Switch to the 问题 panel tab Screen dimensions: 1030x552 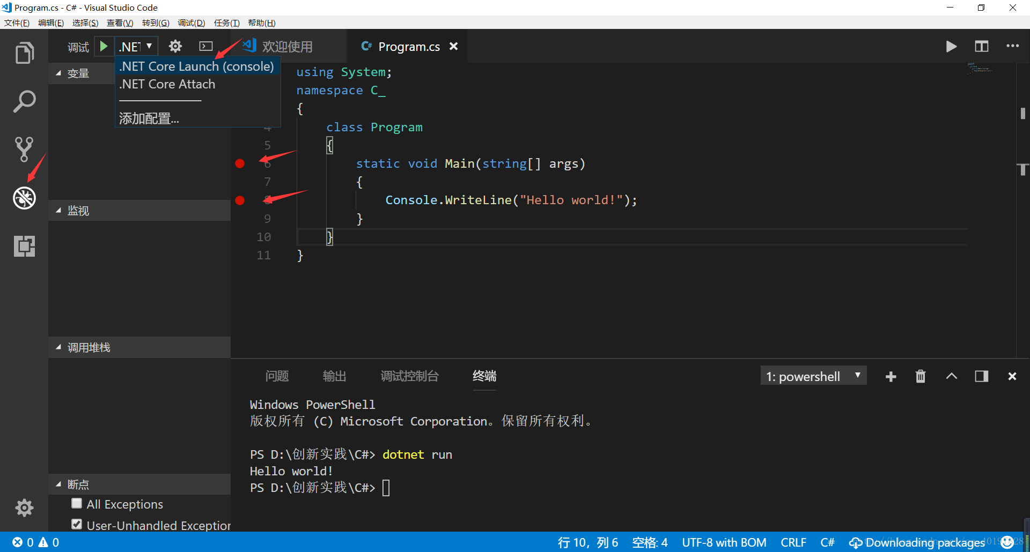point(277,376)
